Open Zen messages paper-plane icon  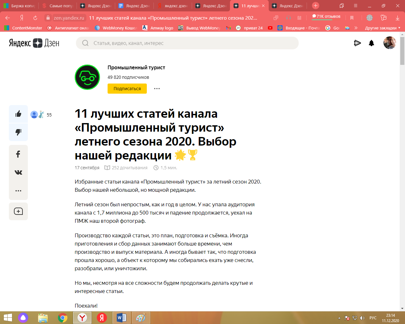(x=358, y=43)
